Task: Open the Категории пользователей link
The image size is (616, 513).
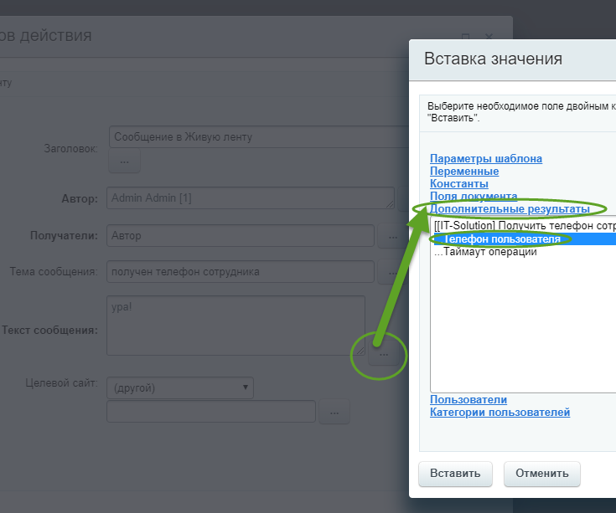Action: [500, 412]
